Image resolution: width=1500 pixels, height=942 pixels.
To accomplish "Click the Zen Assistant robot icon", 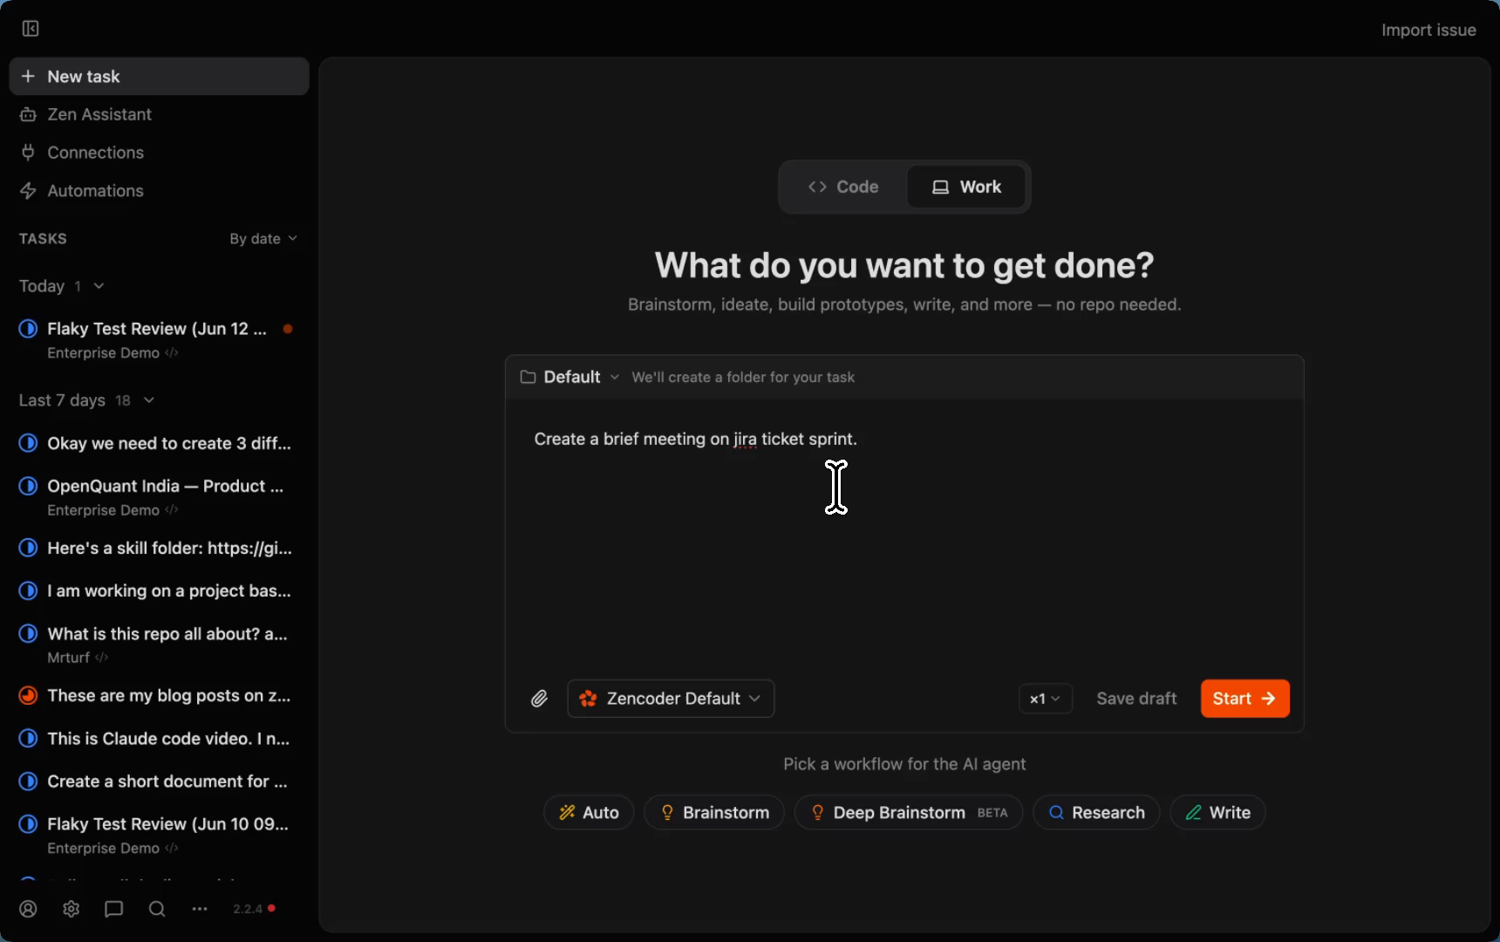I will pos(28,114).
